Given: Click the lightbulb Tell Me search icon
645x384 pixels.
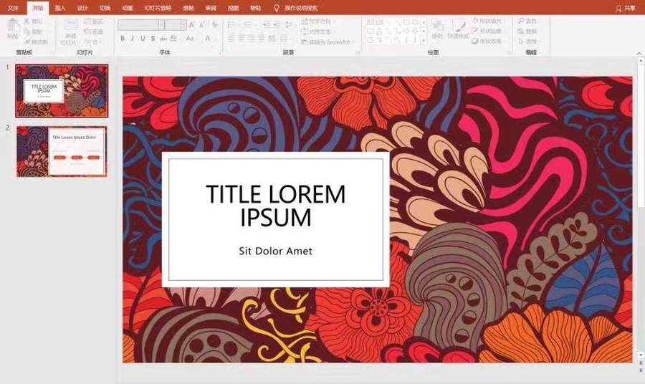Looking at the screenshot, I should coord(277,8).
